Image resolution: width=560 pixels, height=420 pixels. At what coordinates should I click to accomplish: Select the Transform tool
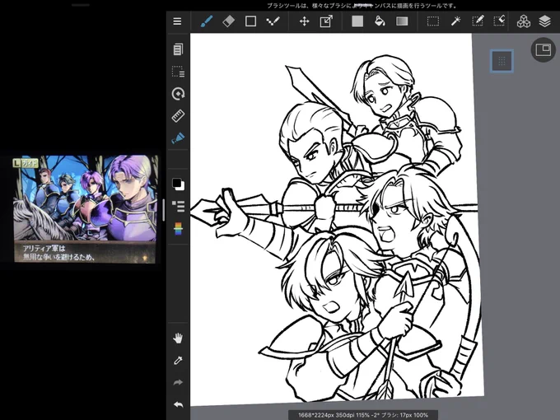[x=326, y=21]
